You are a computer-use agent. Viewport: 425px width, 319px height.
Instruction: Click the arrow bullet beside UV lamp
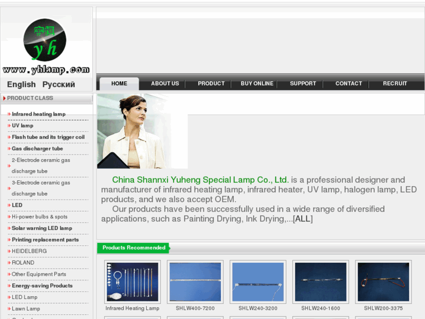(x=9, y=126)
